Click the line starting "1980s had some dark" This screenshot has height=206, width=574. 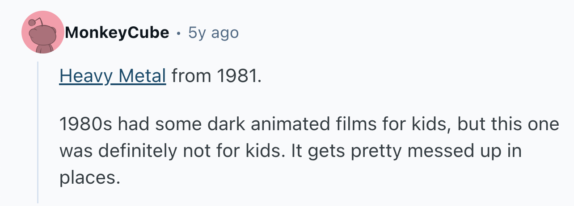[x=309, y=124]
